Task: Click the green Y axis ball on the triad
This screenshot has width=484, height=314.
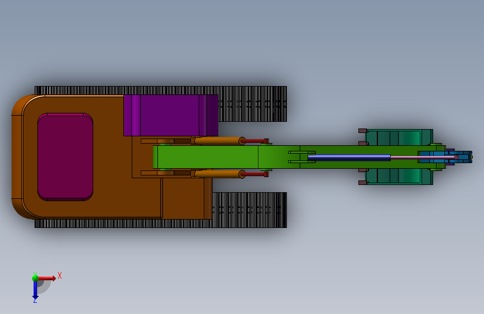Action: pyautogui.click(x=35, y=278)
